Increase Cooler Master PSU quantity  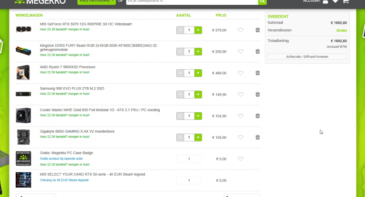pos(198,116)
